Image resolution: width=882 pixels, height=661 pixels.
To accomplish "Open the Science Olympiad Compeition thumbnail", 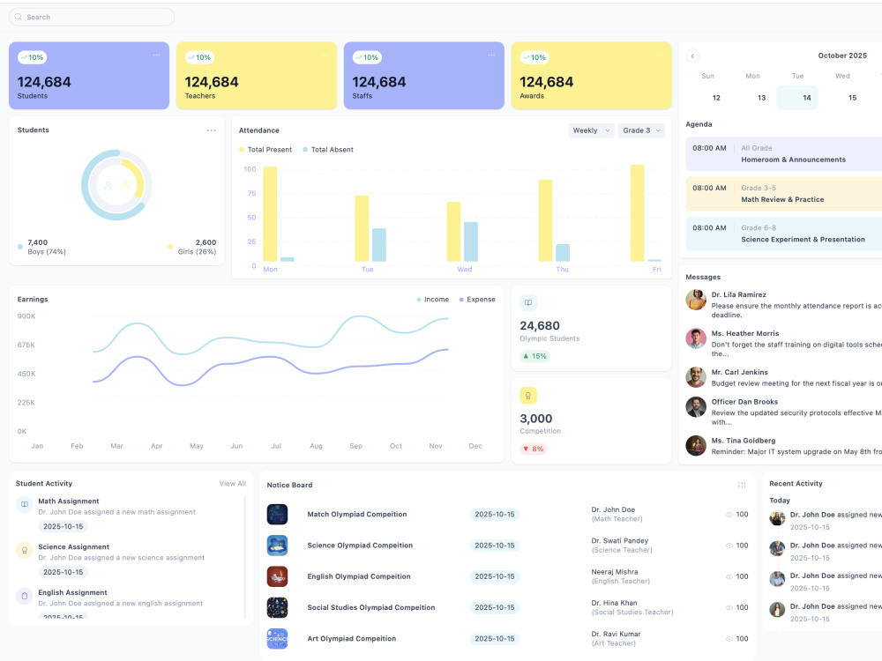I will tap(277, 546).
